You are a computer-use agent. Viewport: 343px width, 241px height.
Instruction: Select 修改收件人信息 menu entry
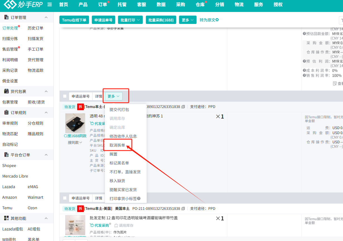[123, 136]
